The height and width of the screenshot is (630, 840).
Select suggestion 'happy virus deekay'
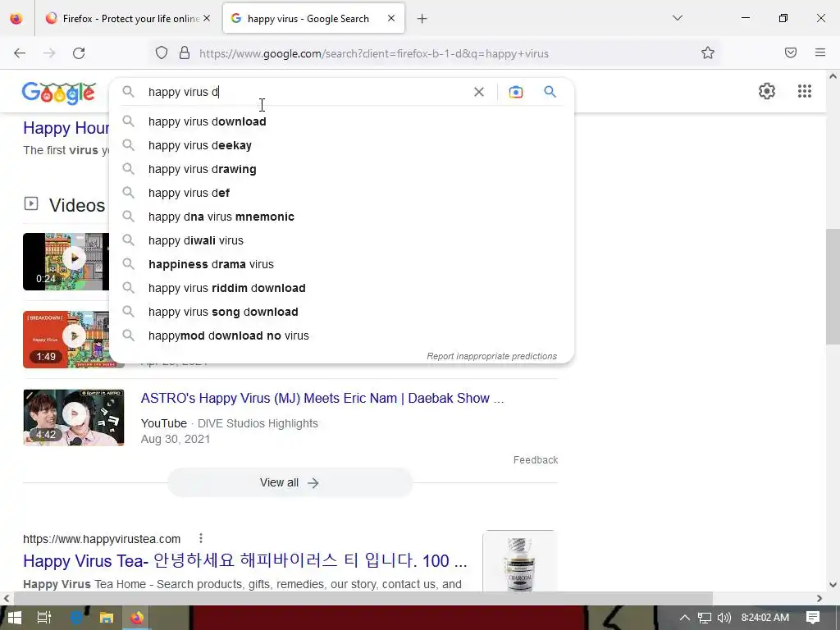(342, 145)
